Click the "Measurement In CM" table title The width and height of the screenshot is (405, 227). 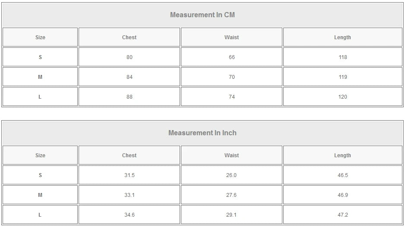coord(202,15)
